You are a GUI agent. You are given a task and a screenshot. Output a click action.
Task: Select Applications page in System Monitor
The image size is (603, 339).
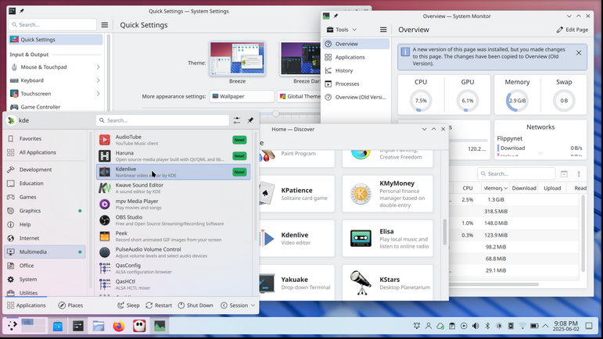point(356,57)
